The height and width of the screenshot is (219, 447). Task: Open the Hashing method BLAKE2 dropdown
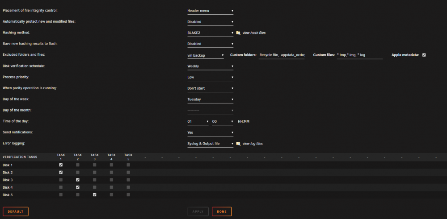[x=210, y=33]
